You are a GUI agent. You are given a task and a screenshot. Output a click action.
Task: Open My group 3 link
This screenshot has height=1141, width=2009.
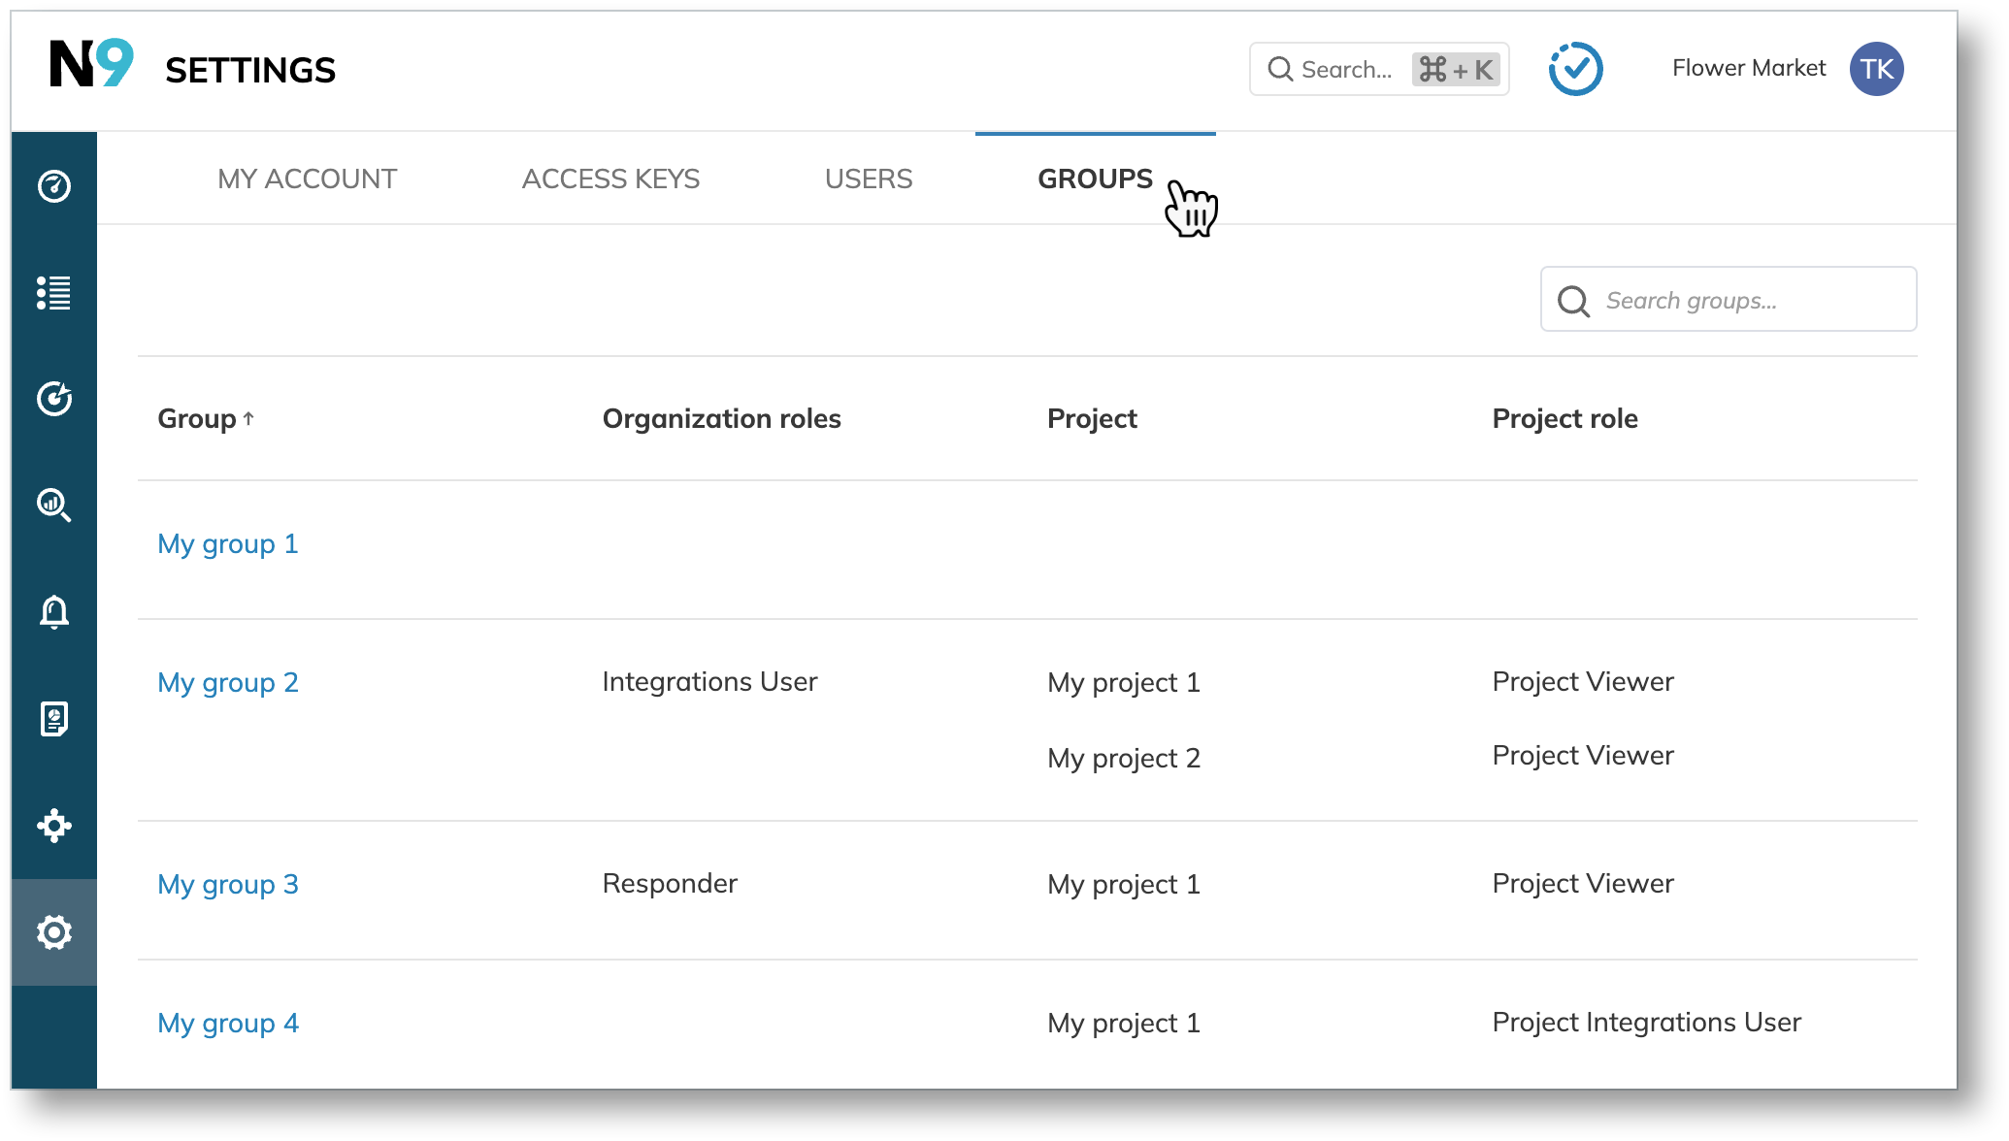tap(229, 883)
